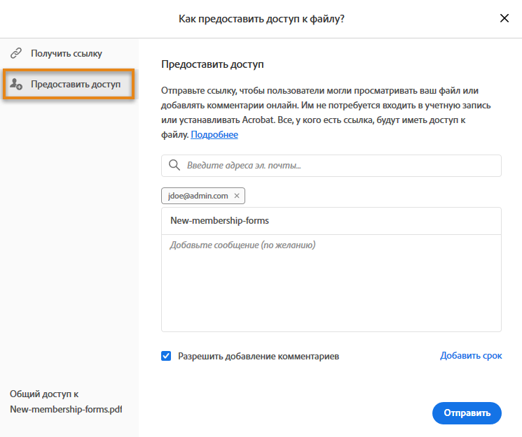Screen dimensions: 522x437
Task: Click the person-plus share icon
Action: click(x=16, y=85)
